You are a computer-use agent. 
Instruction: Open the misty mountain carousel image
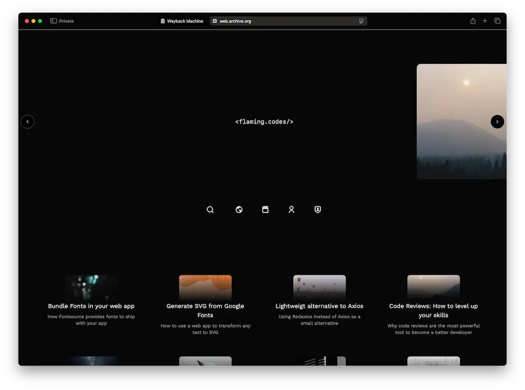tap(462, 121)
